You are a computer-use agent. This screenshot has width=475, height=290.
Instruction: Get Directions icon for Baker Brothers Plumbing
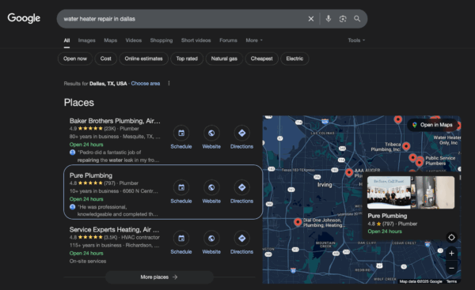pos(241,133)
